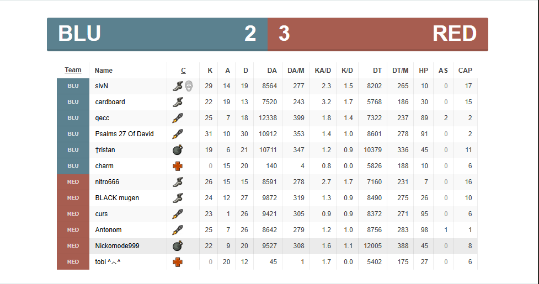Sort by the K kills column header
Viewport: 539px width, 284px height.
210,71
